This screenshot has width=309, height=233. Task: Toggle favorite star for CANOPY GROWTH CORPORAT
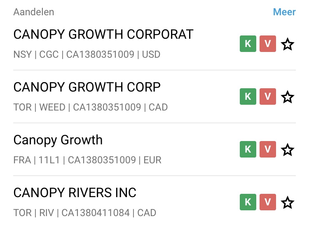287,44
